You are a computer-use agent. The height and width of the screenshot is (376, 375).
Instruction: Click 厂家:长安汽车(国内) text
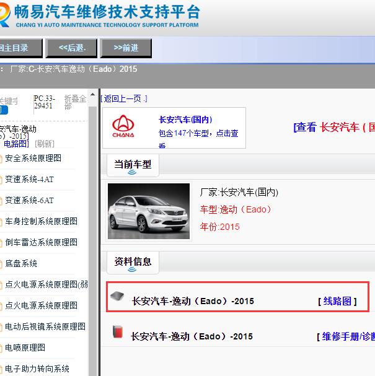click(239, 192)
